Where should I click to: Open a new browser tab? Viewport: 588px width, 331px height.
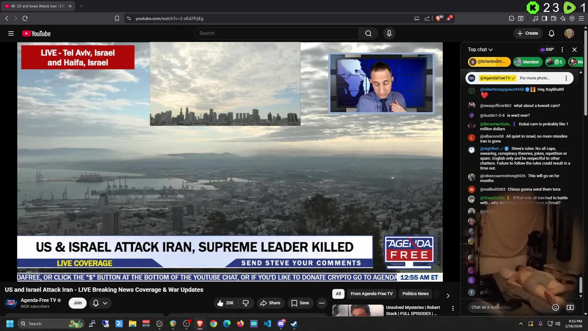coord(81,6)
